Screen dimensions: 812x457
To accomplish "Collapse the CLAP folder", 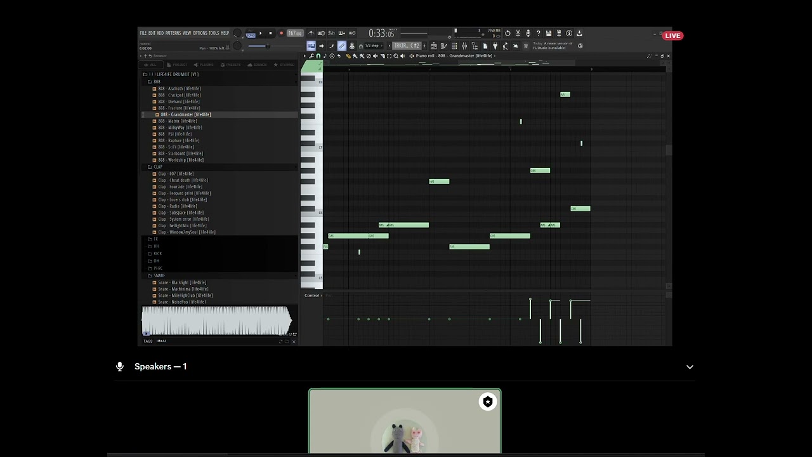I will click(155, 167).
